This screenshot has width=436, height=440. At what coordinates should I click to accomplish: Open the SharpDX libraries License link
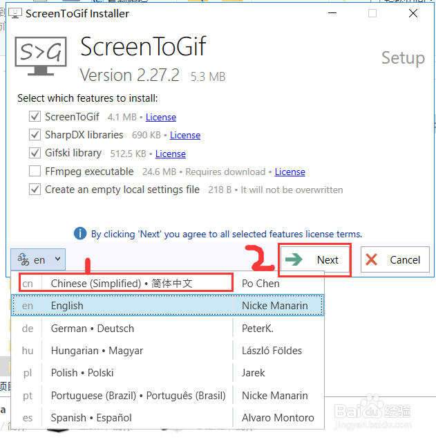point(185,136)
